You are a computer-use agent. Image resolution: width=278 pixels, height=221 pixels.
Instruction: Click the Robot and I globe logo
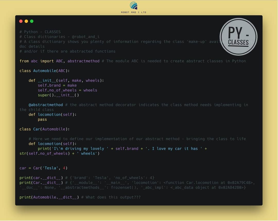click(134, 5)
